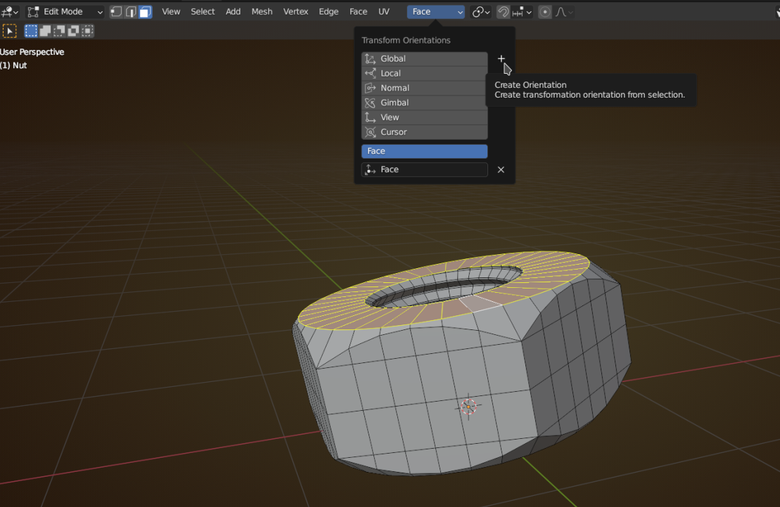Switch to vertex select mode
780x507 pixels.
point(116,12)
